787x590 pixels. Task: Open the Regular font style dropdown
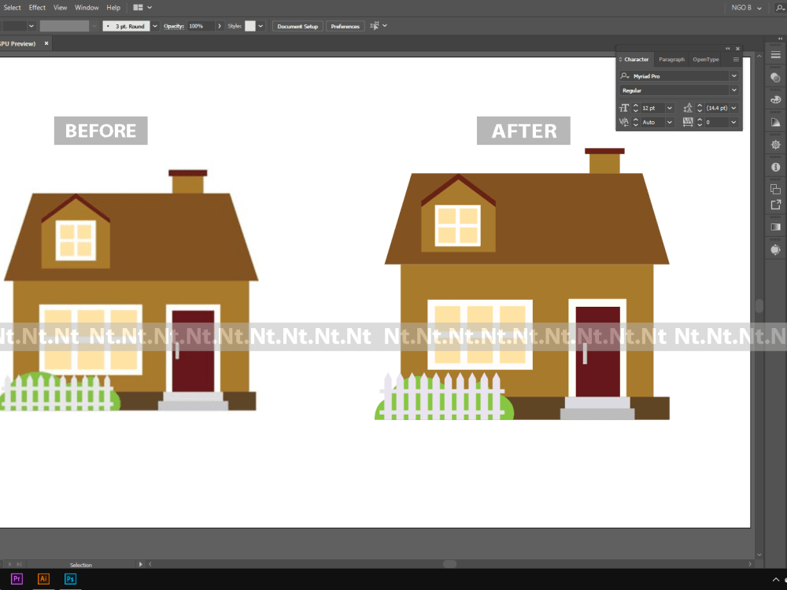coord(733,90)
